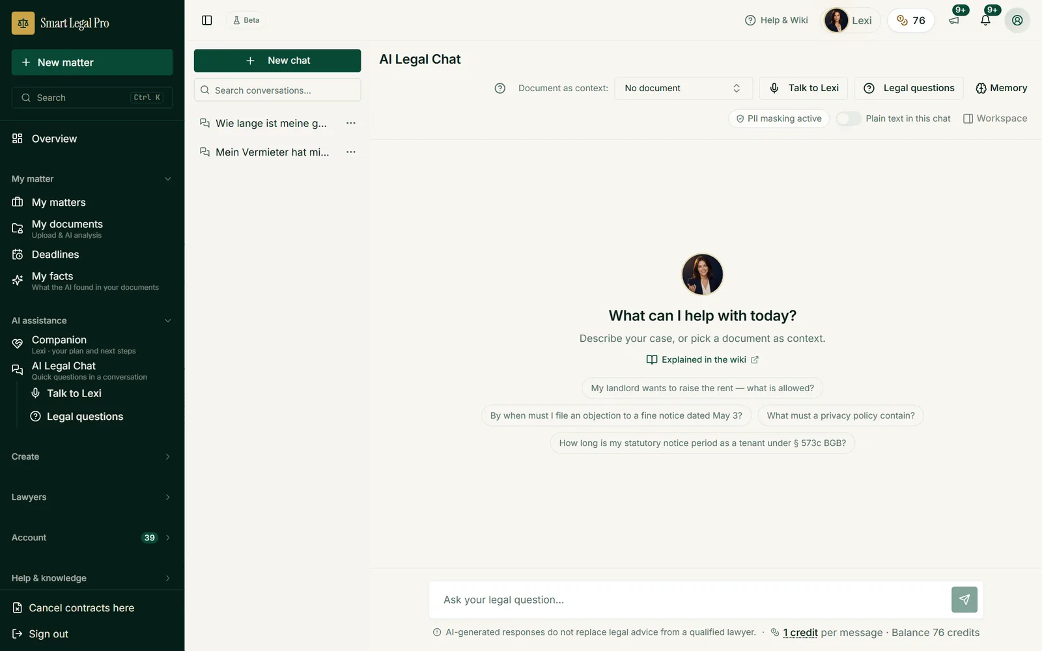
Task: Toggle Plain text in this chat
Action: (x=848, y=118)
